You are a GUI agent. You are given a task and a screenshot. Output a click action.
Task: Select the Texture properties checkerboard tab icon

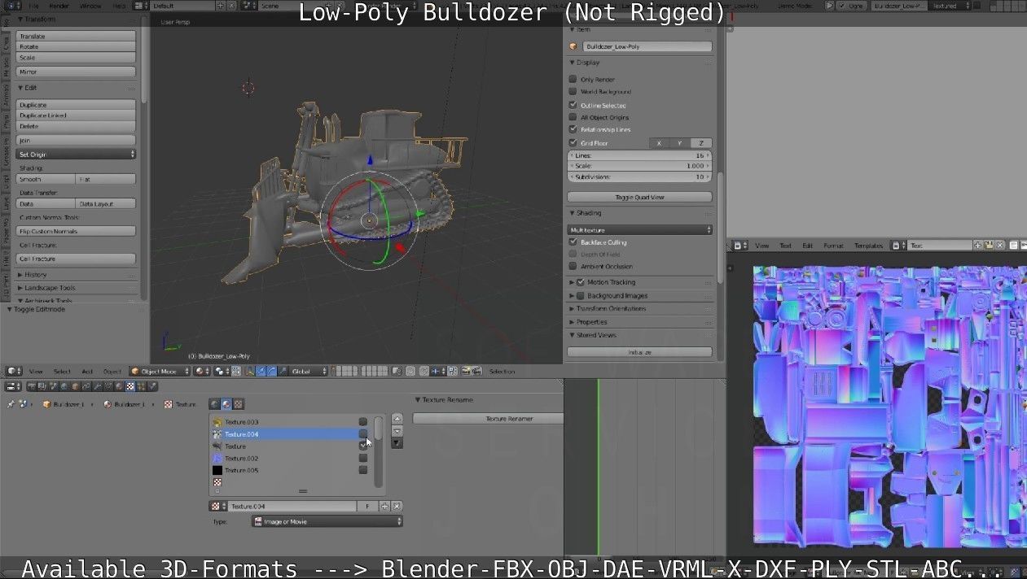(129, 386)
